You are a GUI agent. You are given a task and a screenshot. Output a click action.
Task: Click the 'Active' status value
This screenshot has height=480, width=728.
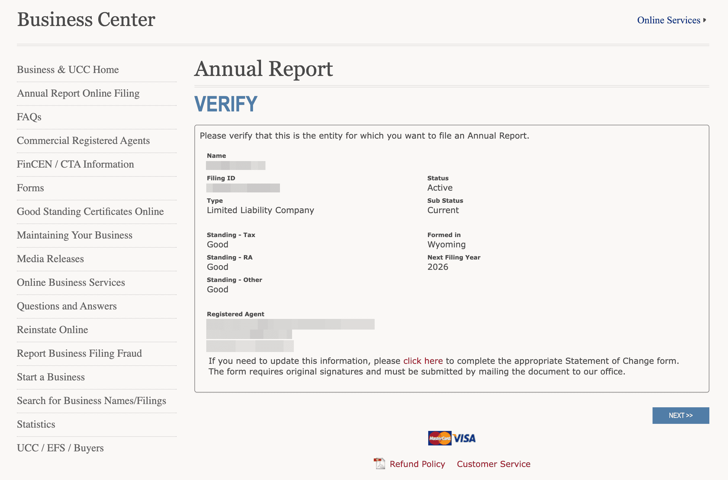(x=440, y=188)
